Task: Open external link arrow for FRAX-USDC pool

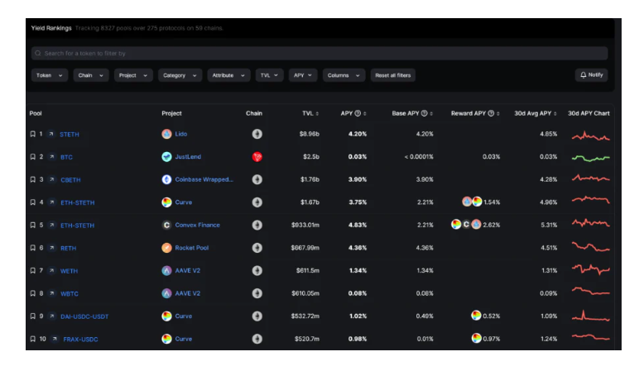Action: 55,339
